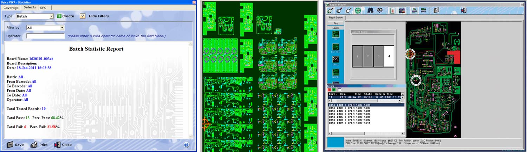Viewport: 527px width, 152px height.
Task: Click the floppy disk save toolbar icon
Action: [x=436, y=11]
